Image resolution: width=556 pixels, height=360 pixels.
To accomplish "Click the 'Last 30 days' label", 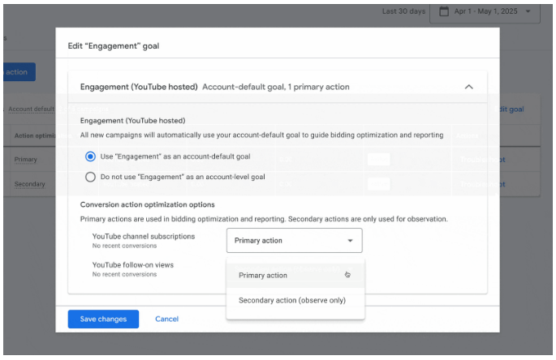I will tap(403, 11).
